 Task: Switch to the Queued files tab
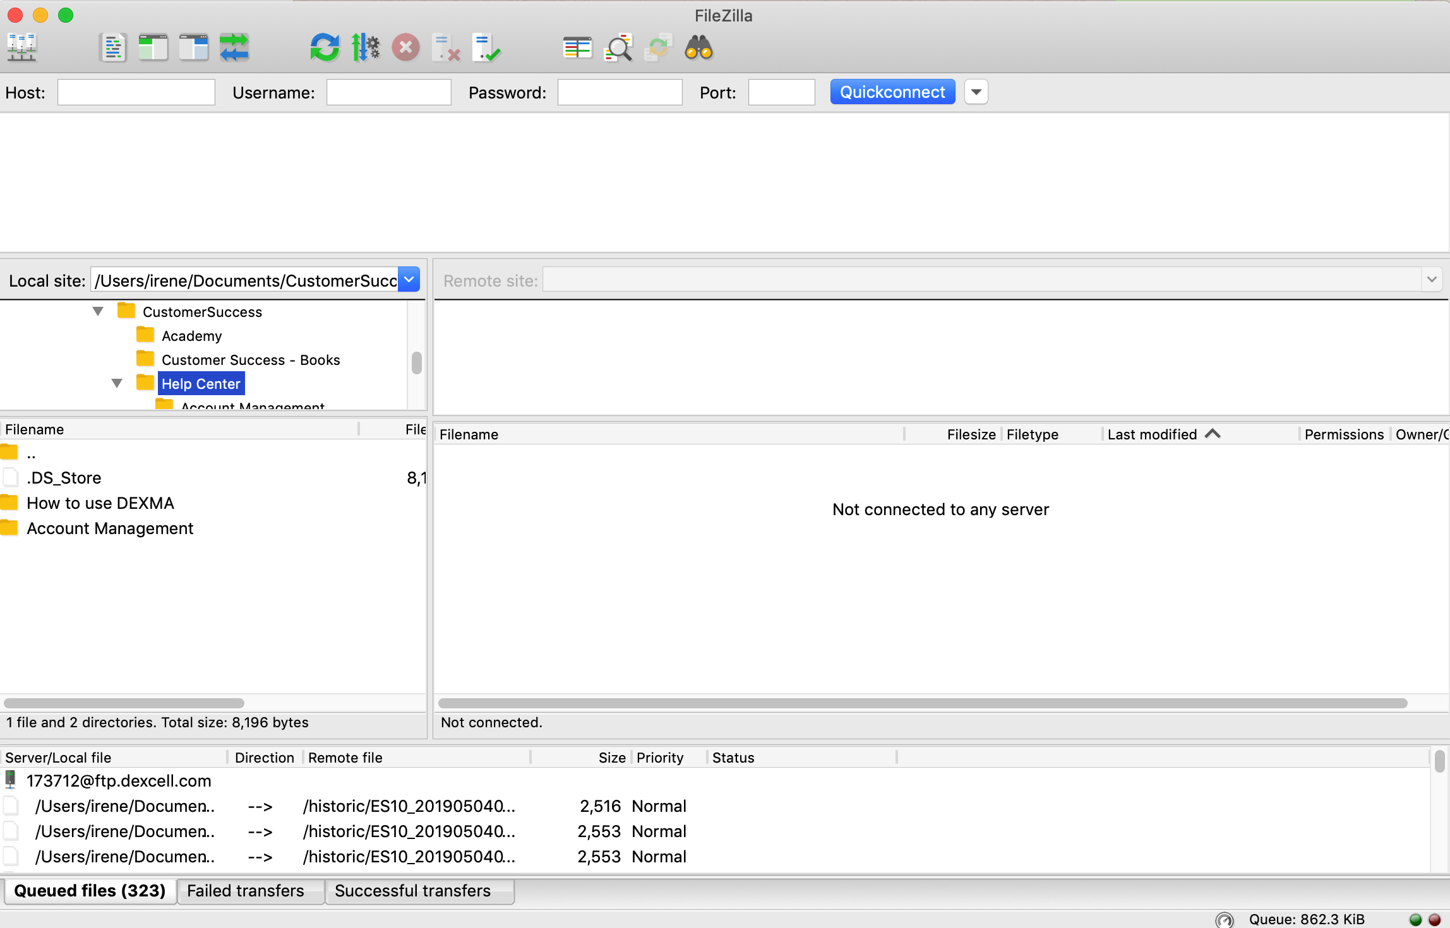(90, 891)
